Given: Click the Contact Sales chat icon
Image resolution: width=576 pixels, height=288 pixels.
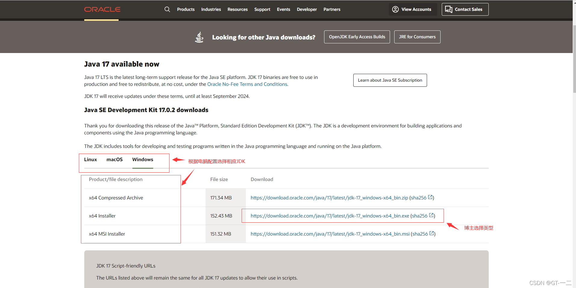Looking at the screenshot, I should pos(449,9).
